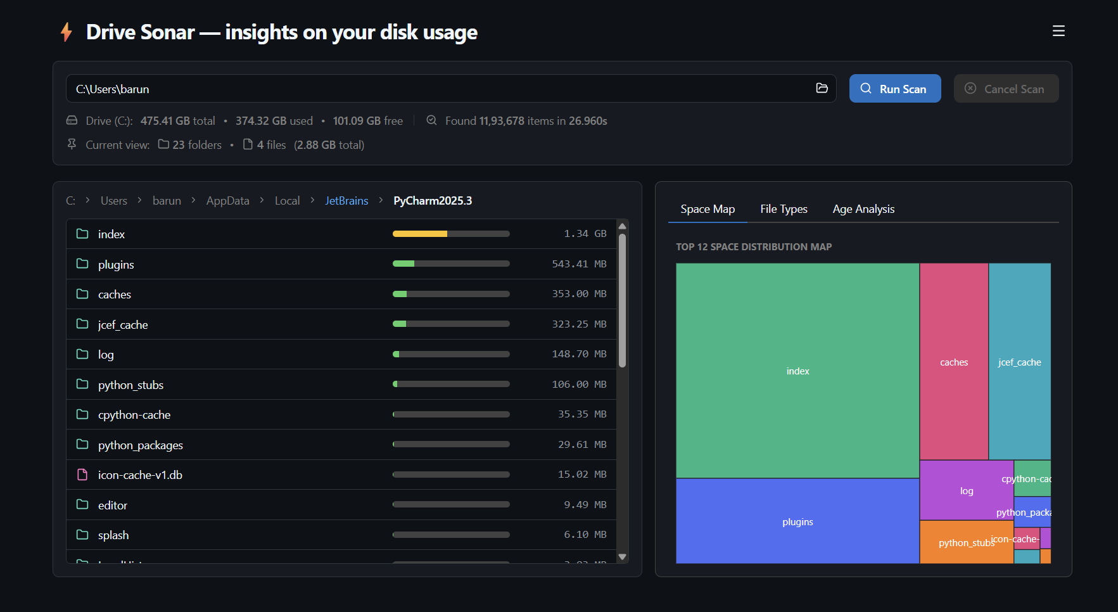This screenshot has width=1118, height=612.
Task: Focus the scan path input field
Action: tap(451, 89)
